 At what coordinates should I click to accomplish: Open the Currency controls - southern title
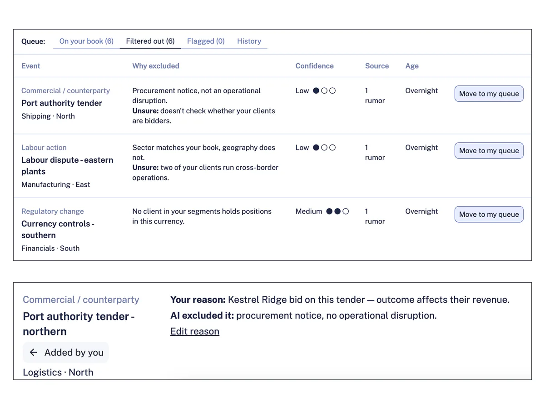coord(58,229)
